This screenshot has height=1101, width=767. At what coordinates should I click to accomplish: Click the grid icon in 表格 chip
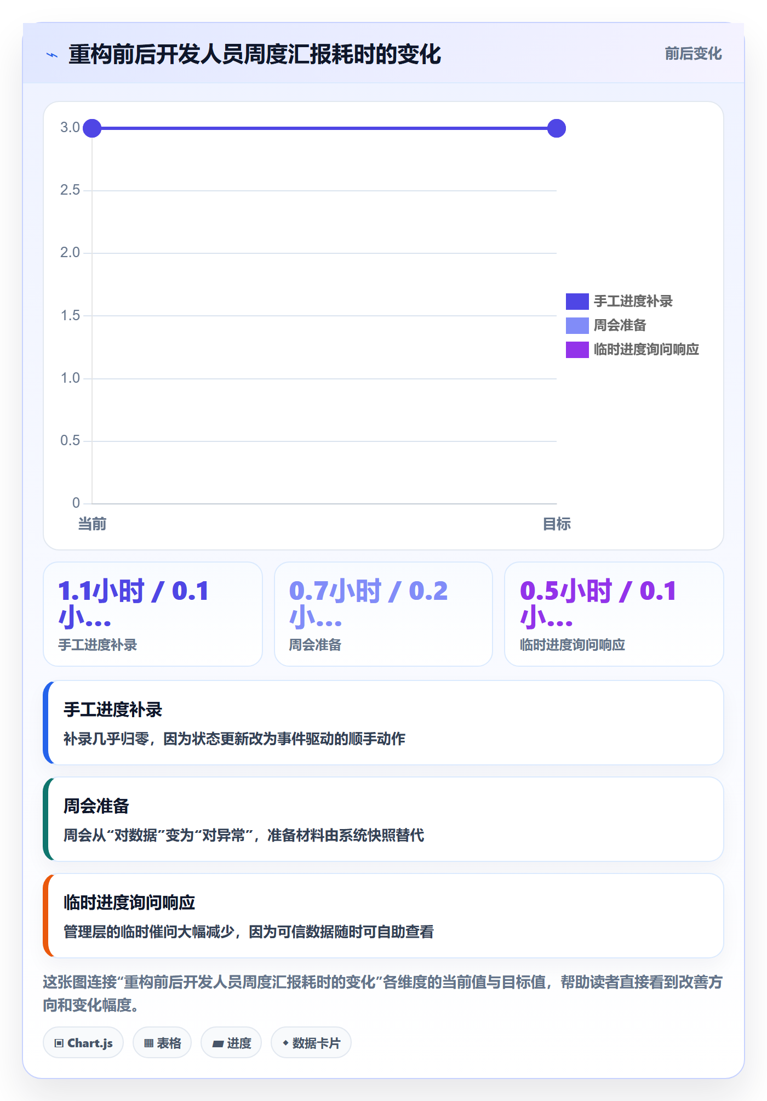pos(149,1043)
